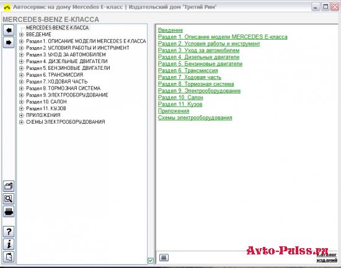Viewport: 341px width, 268px height.
Task: Select ПРИЛОЖЕНИЯ in the tree
Action: 43,115
